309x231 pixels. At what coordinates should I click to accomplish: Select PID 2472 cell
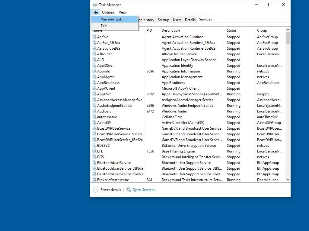(150, 111)
